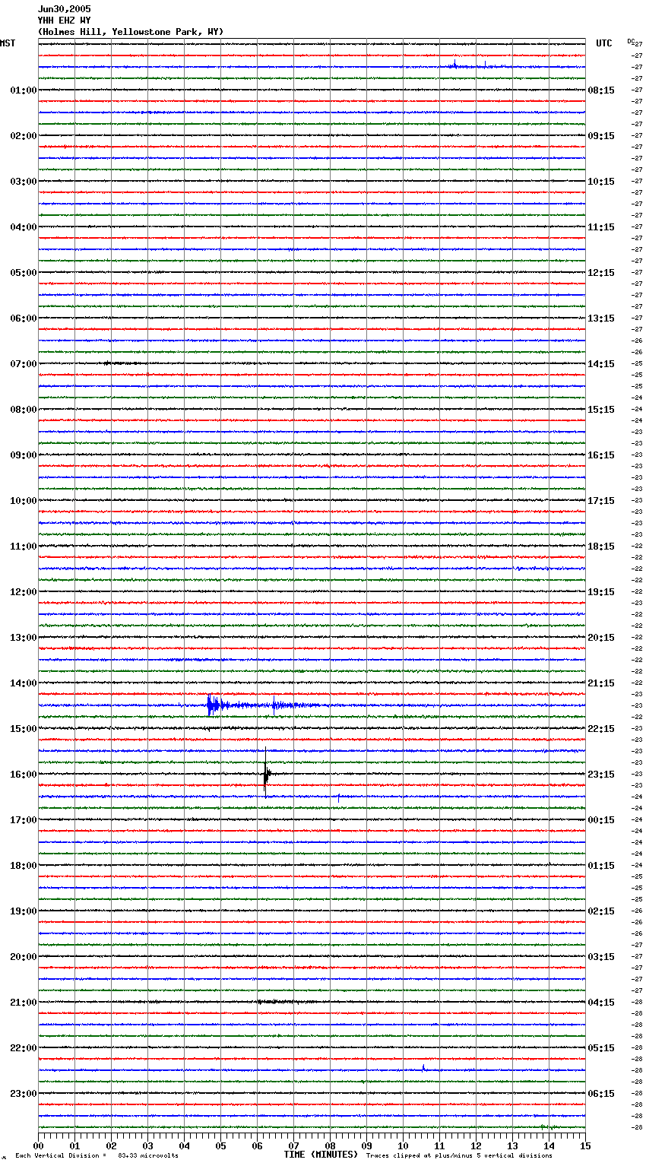Click the 08:15 UTC time label
646x1166 pixels.
601,90
